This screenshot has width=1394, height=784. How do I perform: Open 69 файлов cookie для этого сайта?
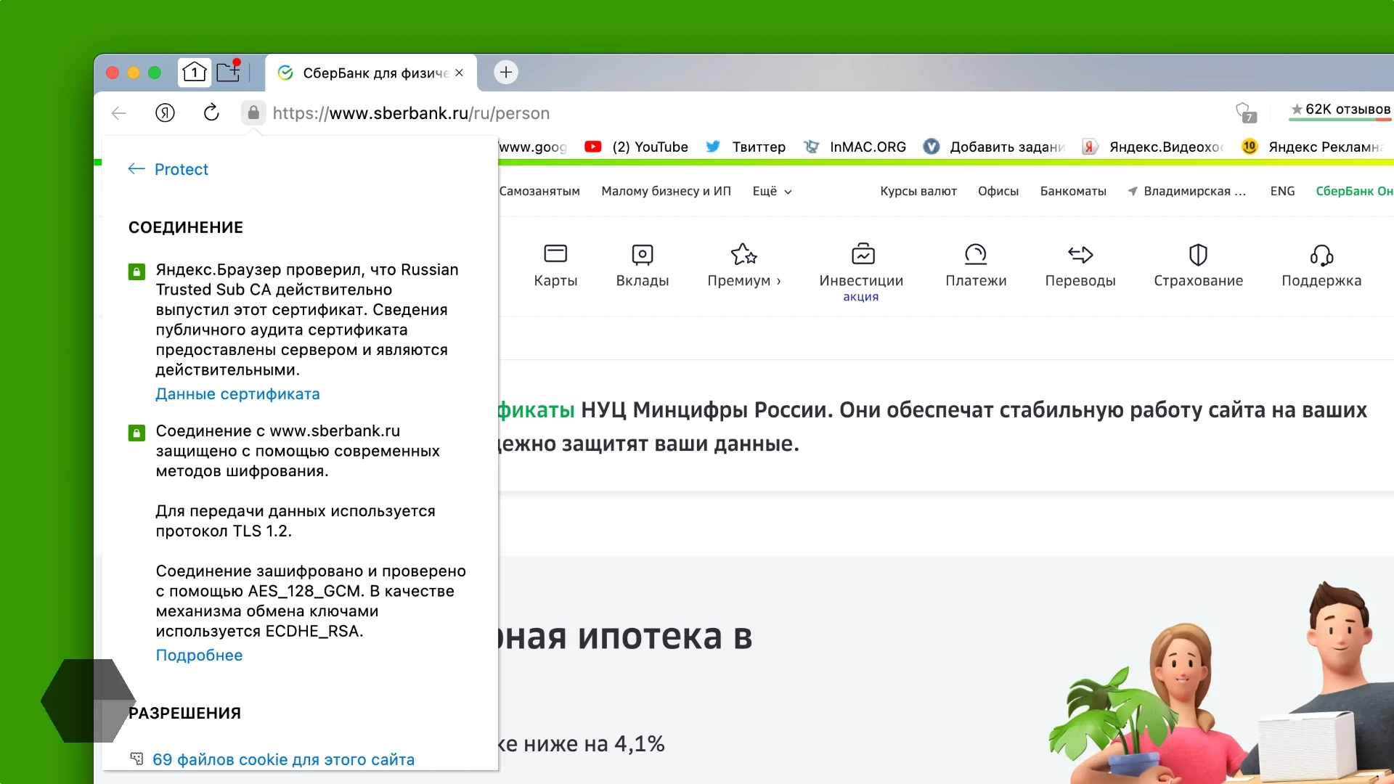283,759
